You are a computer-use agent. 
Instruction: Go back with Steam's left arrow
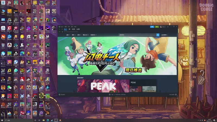pos(60,29)
